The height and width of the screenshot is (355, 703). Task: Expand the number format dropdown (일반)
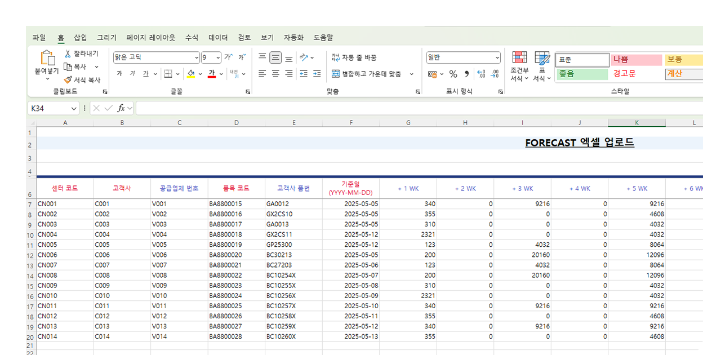[497, 57]
